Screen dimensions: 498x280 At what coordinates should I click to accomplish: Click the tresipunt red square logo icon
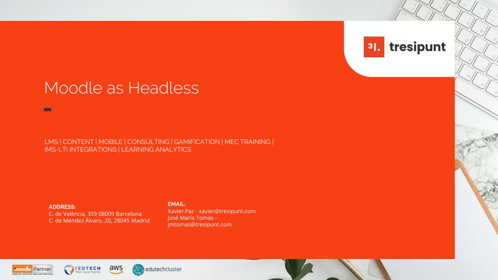pyautogui.click(x=374, y=47)
